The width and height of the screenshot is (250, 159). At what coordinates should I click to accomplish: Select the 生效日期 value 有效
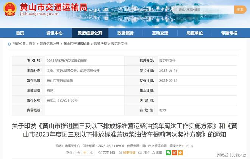50,90
